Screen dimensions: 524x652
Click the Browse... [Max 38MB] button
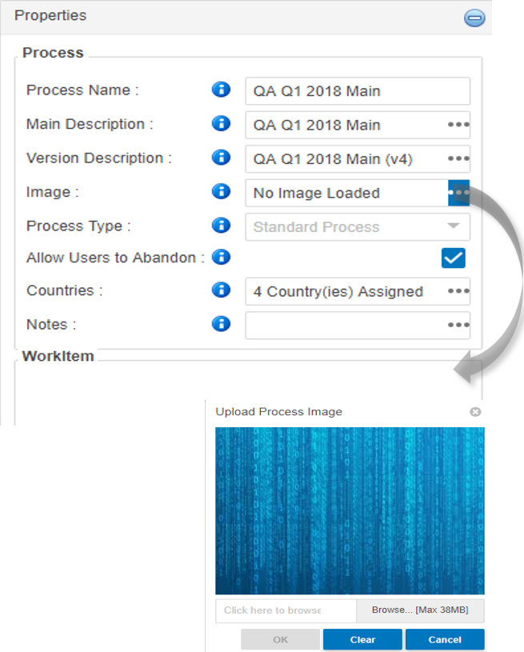(420, 610)
